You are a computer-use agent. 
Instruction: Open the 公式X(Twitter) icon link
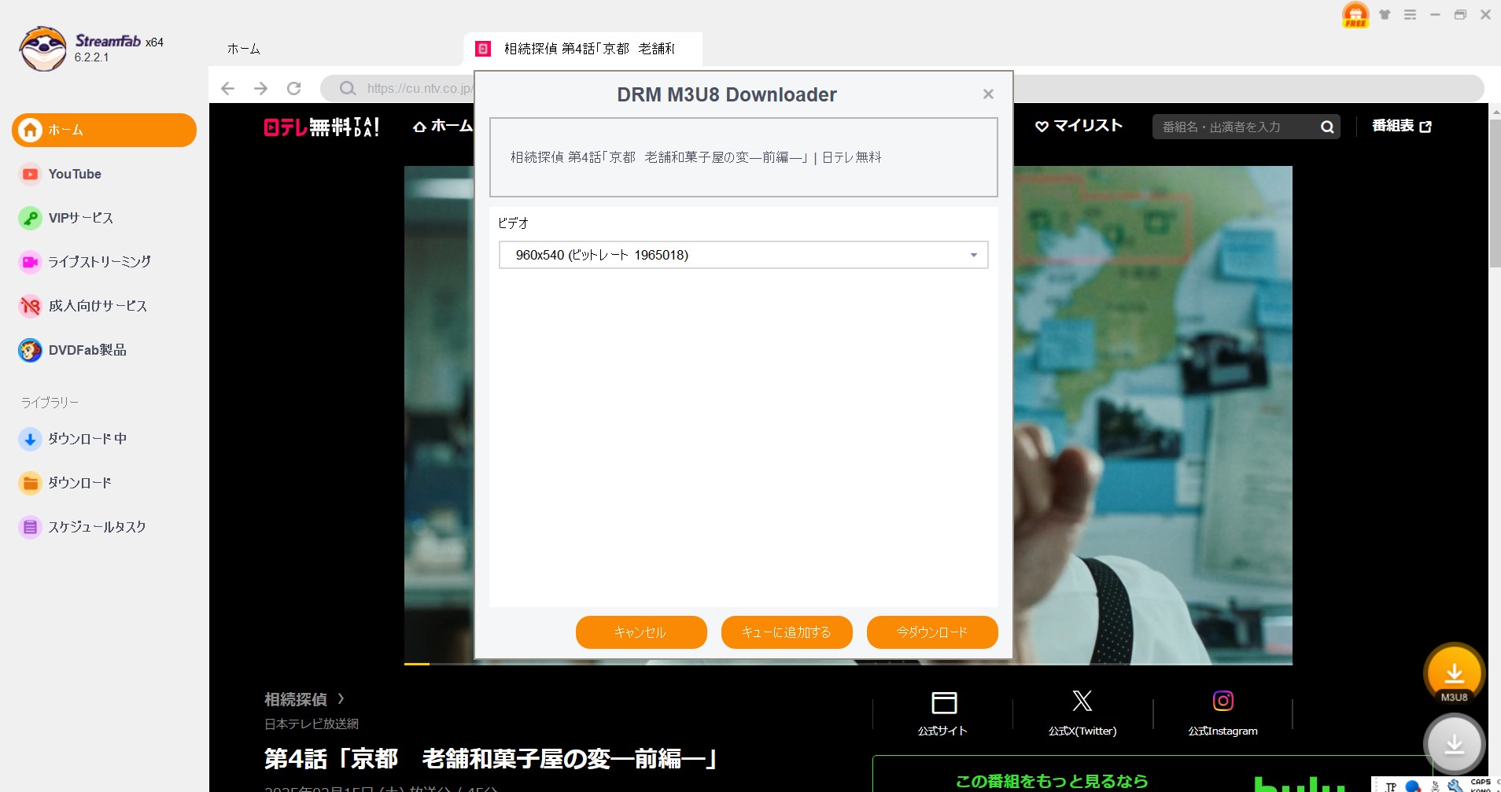1082,713
